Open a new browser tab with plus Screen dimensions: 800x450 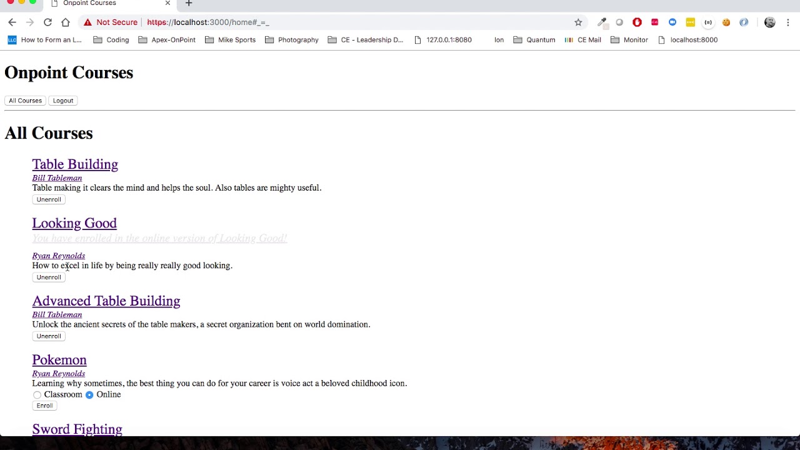click(x=189, y=4)
